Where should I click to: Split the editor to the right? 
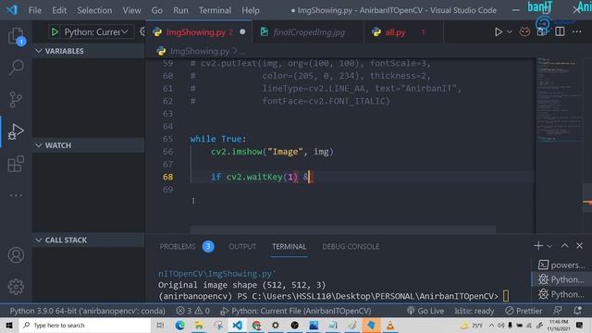pos(560,32)
